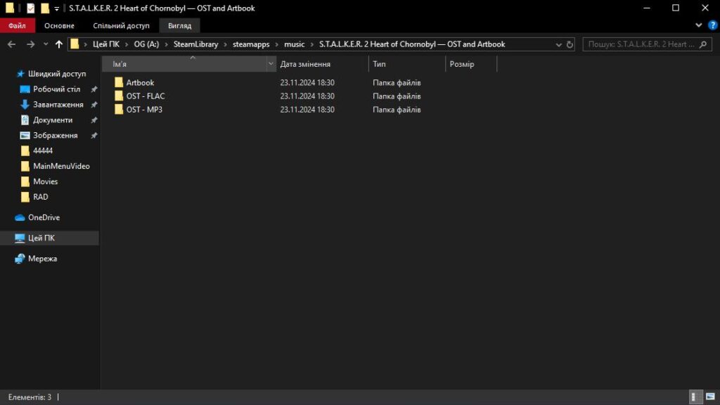This screenshot has height=405, width=720.
Task: Open Завантаження in the sidebar
Action: 58,105
